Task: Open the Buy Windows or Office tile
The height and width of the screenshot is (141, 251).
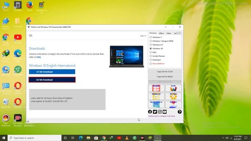Action: [156, 105]
